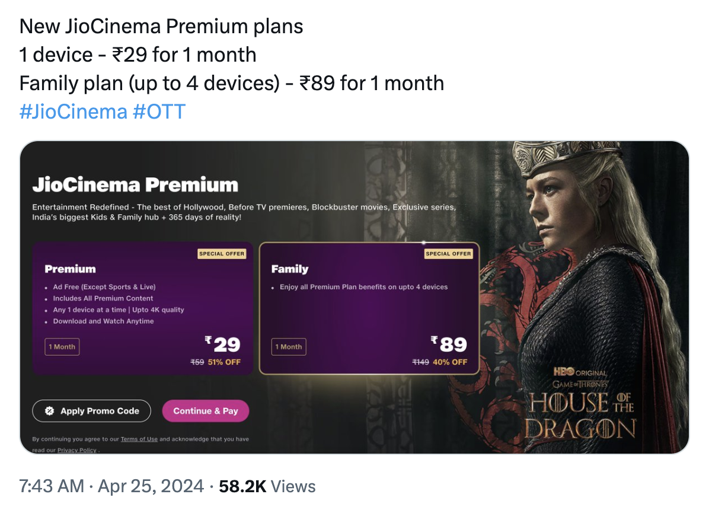The width and height of the screenshot is (709, 510).
Task: Click the House of the Dragon title logo
Action: tap(581, 415)
